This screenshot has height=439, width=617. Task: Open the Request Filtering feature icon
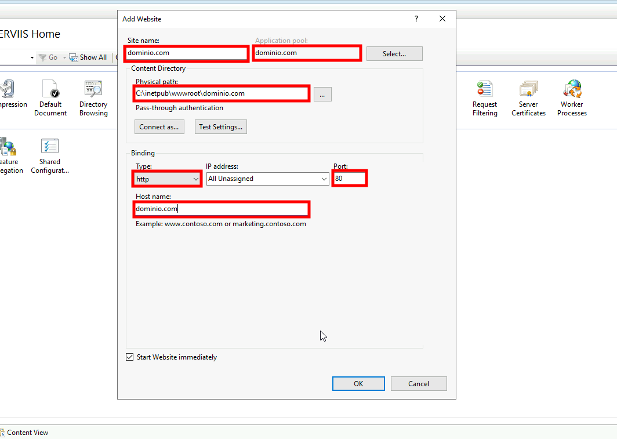tap(485, 98)
